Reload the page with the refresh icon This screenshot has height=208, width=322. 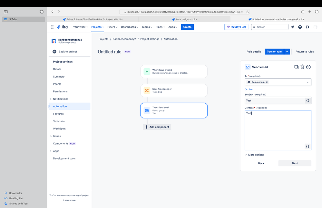pyautogui.click(x=248, y=12)
